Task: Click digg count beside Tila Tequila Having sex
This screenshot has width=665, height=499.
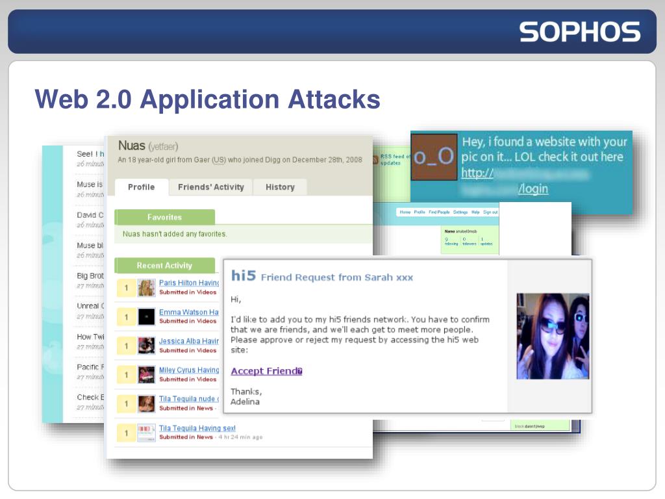Action: pyautogui.click(x=126, y=433)
